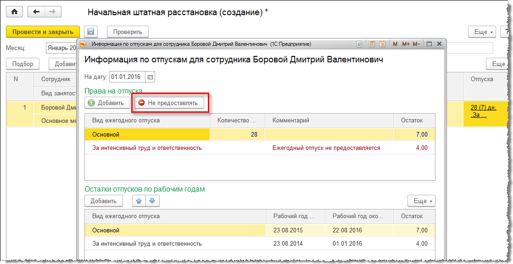The height and width of the screenshot is (264, 513).
Task: Click Остаток header in rights table
Action: pyautogui.click(x=414, y=120)
